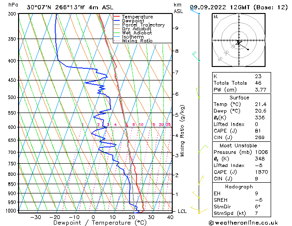Click the '700' hPa pressure axis label
This screenshot has width=292, height=226.
tap(13, 153)
